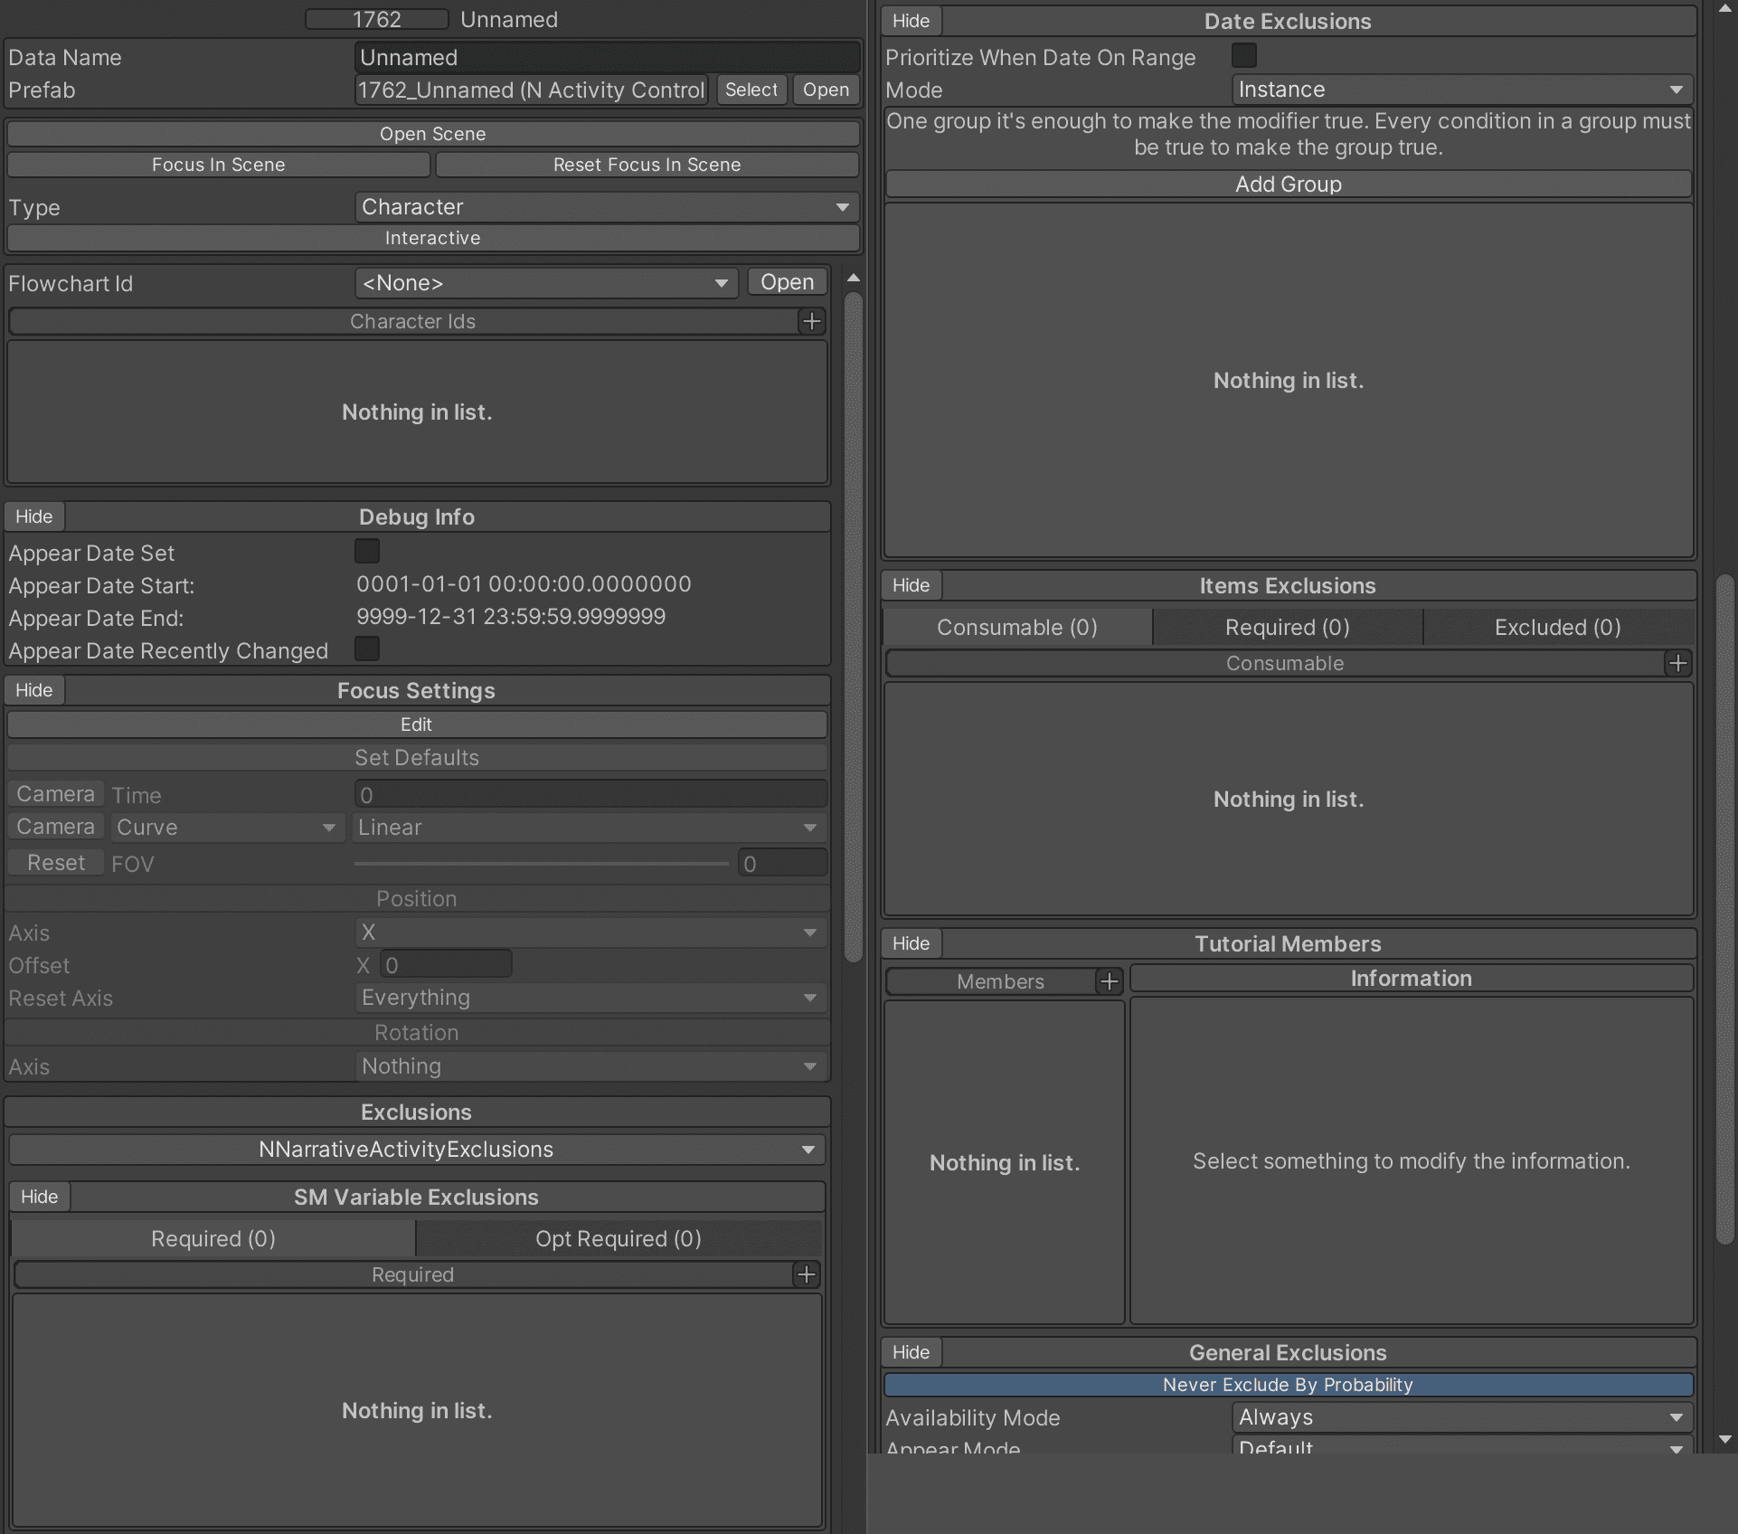1738x1534 pixels.
Task: Click the left panel vertical scrollbar
Action: [x=853, y=626]
